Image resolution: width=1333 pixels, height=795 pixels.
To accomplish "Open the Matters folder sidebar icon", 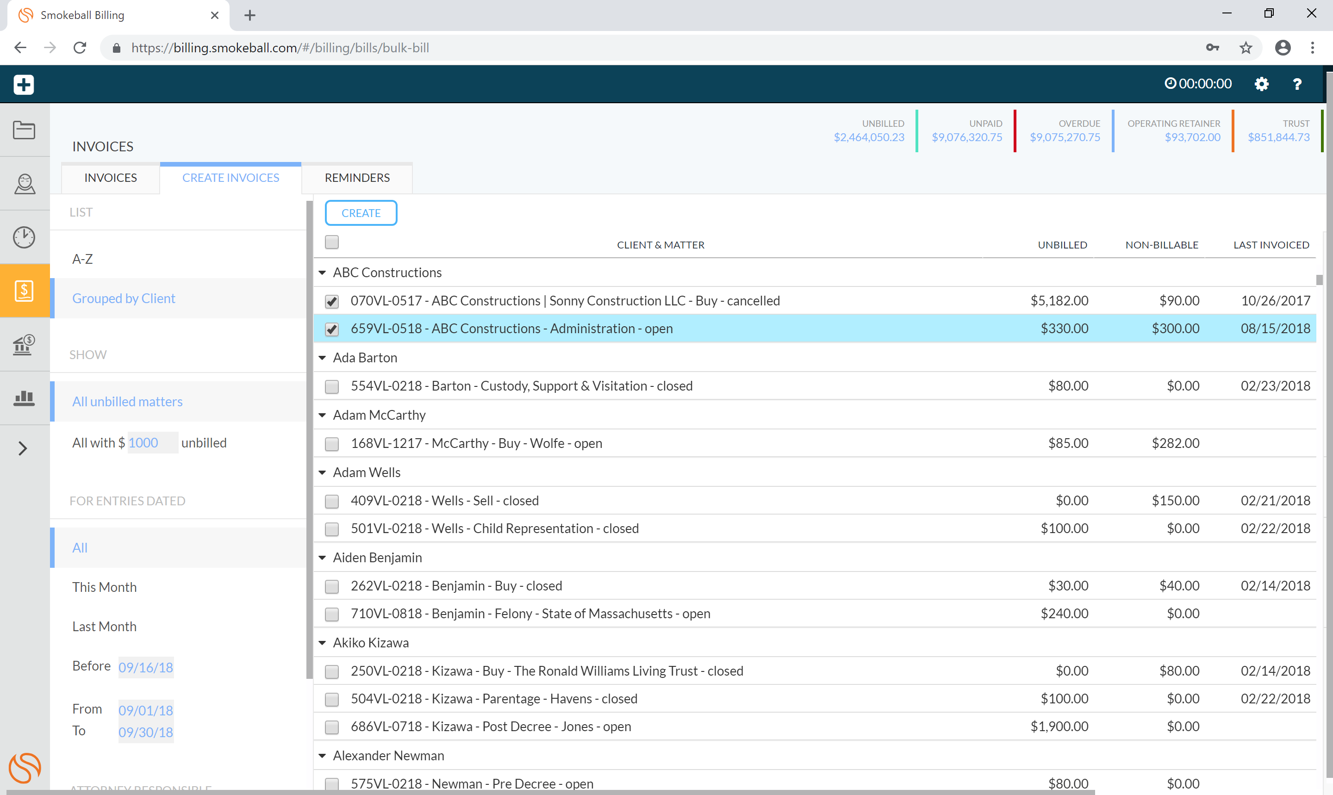I will click(x=24, y=130).
